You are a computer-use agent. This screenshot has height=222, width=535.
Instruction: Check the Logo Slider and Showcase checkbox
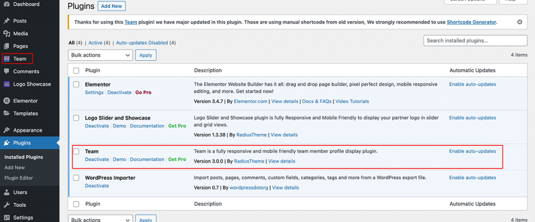pyautogui.click(x=76, y=118)
